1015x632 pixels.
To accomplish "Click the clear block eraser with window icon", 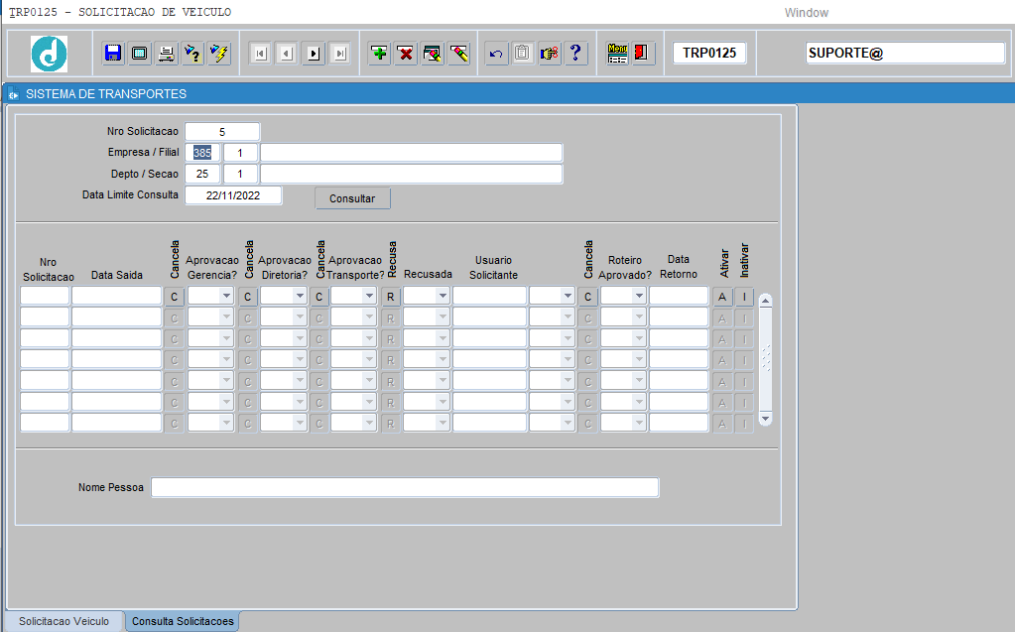I will click(433, 54).
